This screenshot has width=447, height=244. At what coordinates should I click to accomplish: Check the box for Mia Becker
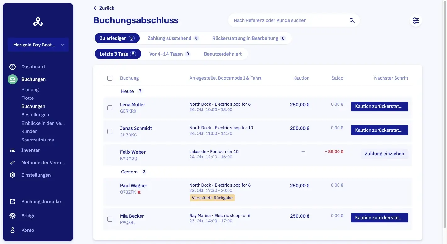pyautogui.click(x=110, y=219)
